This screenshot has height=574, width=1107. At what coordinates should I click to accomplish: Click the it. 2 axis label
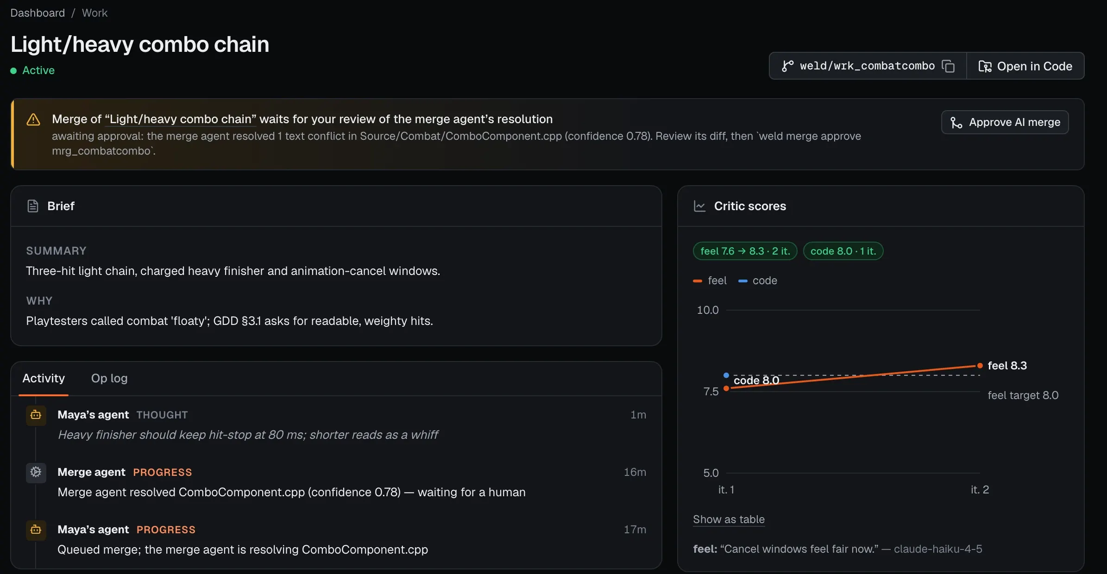coord(980,490)
